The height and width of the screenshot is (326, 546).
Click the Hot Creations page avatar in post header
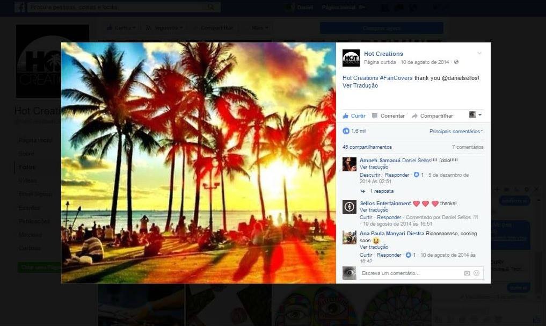point(351,58)
